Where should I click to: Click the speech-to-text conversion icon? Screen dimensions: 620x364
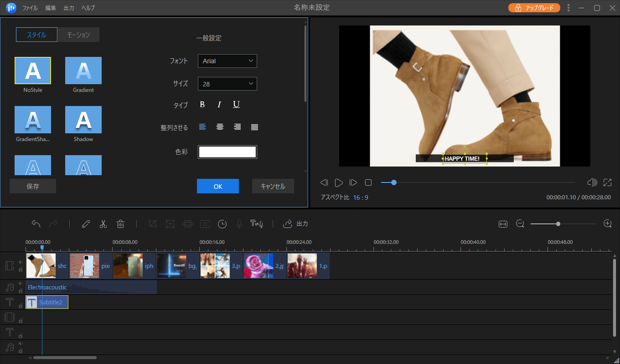point(256,224)
